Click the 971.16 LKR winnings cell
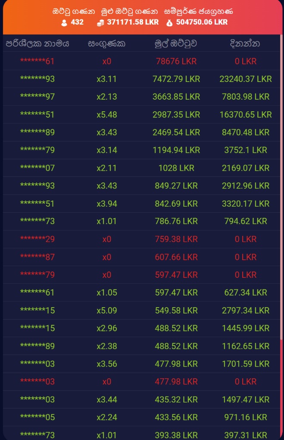This screenshot has height=440, width=284. pyautogui.click(x=246, y=417)
